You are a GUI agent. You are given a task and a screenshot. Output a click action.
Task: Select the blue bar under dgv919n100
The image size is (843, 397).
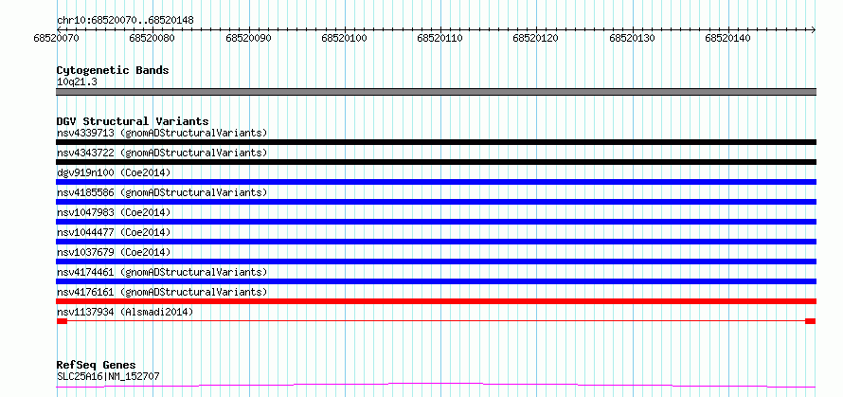point(436,182)
